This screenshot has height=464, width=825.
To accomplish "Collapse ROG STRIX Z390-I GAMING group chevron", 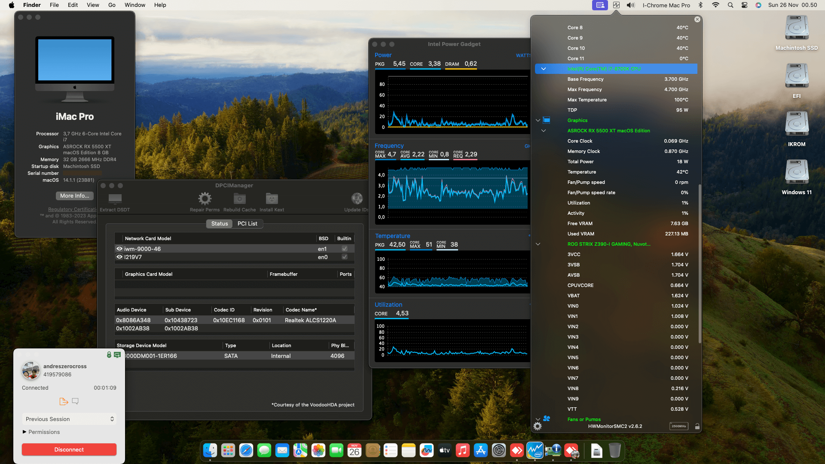I will click(x=538, y=244).
